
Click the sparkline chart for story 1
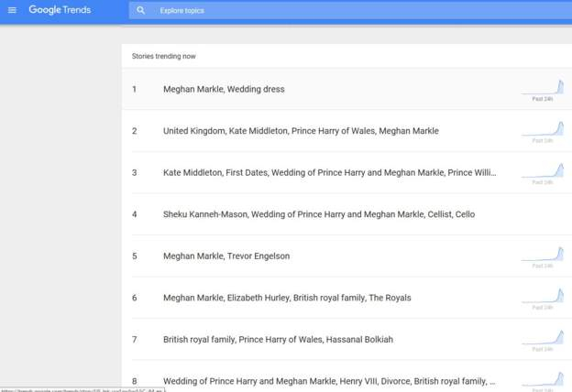click(543, 88)
